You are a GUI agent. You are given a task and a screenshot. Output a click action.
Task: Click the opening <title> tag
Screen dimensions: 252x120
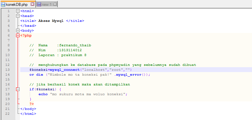click(x=28, y=21)
